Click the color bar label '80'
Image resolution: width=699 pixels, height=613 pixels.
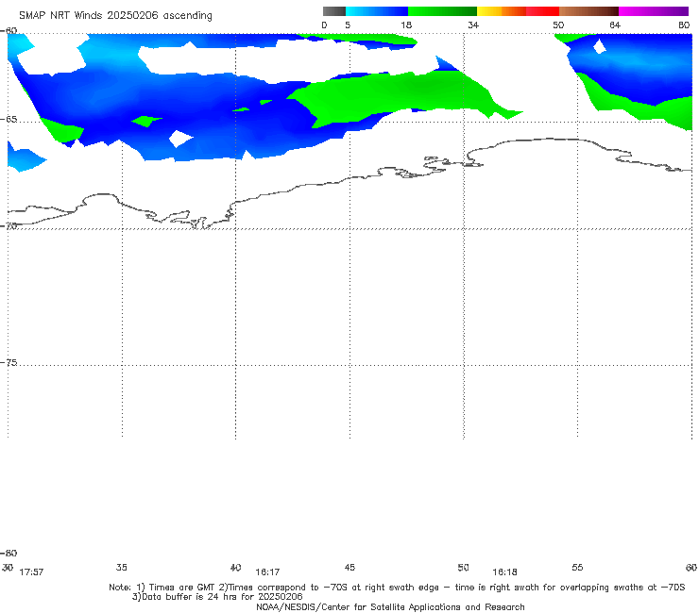pyautogui.click(x=684, y=25)
